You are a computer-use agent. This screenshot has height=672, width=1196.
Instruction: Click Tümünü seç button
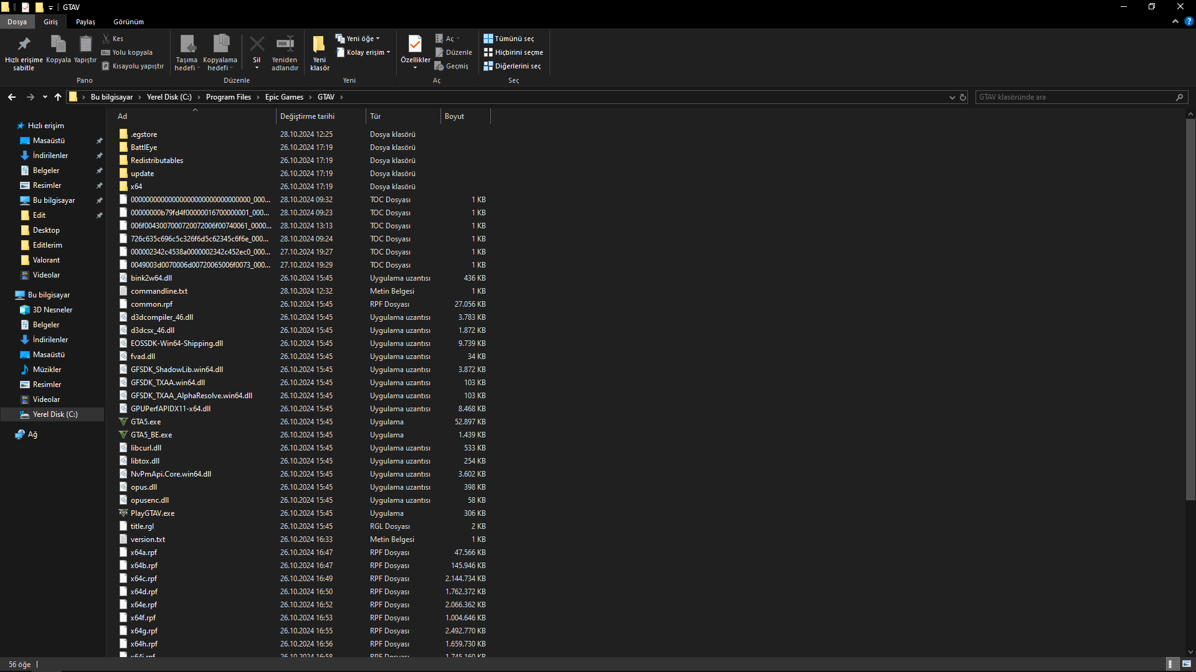pyautogui.click(x=509, y=39)
